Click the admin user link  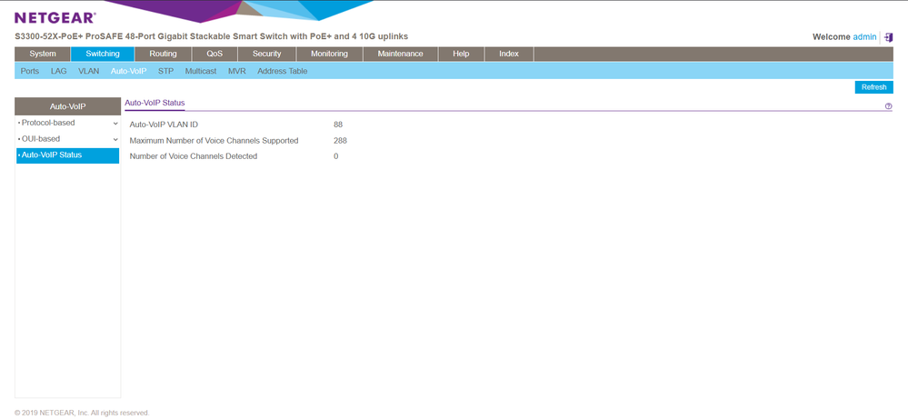864,37
